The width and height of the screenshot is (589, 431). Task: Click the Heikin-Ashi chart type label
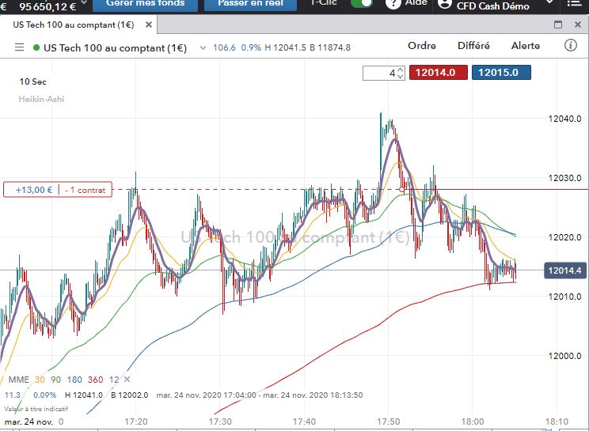pyautogui.click(x=41, y=99)
